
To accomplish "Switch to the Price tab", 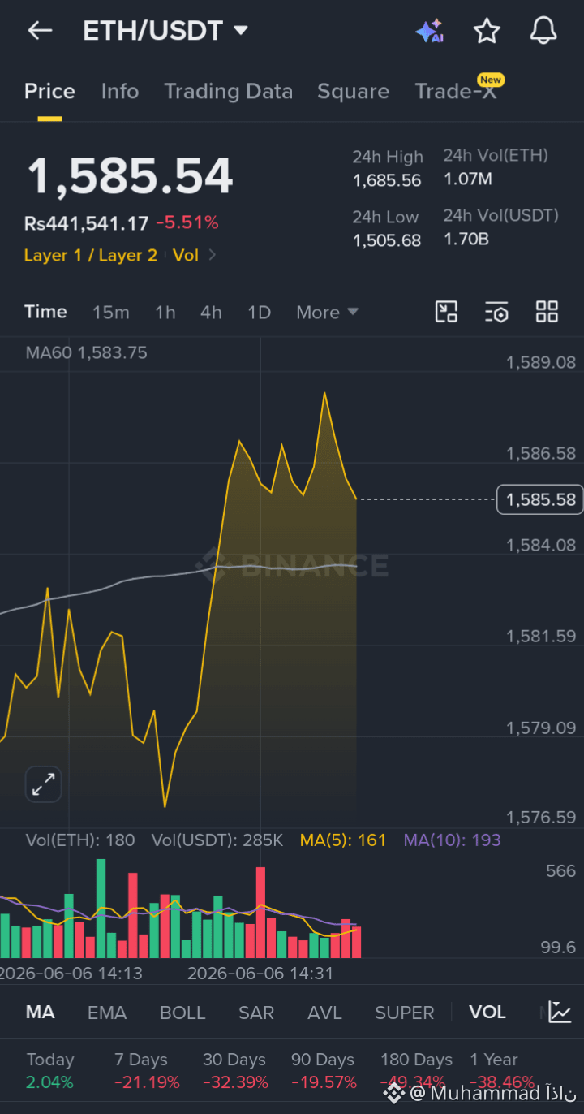I will (49, 92).
